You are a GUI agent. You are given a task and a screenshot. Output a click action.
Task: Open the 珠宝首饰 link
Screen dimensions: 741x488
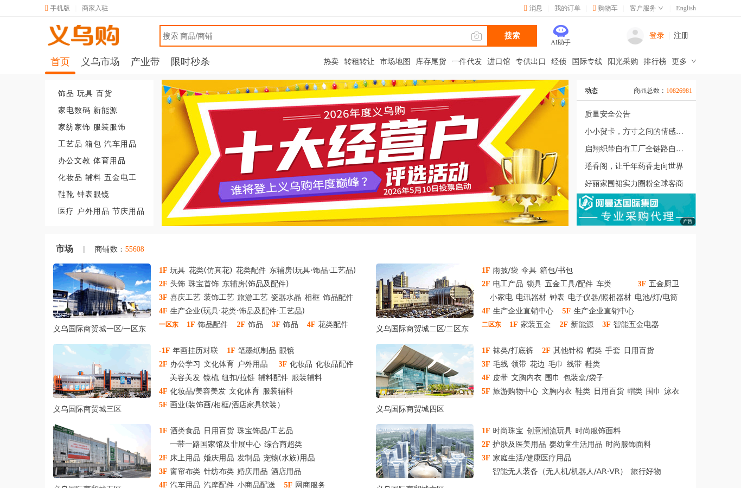pos(204,284)
